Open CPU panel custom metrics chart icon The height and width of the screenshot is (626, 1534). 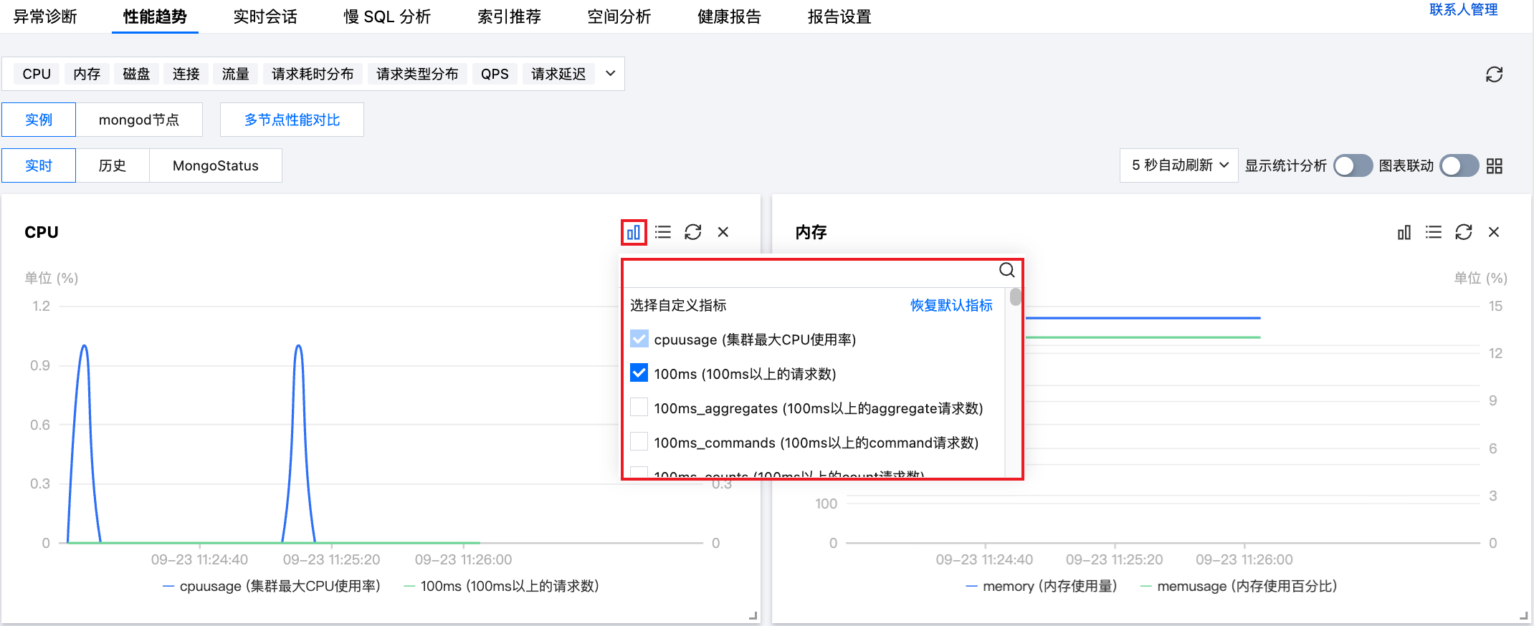click(634, 232)
